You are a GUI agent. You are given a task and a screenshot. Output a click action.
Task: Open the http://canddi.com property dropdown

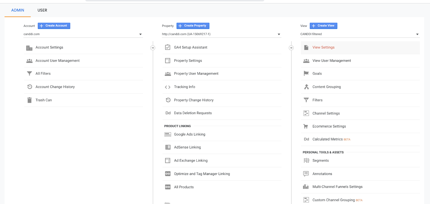point(221,34)
